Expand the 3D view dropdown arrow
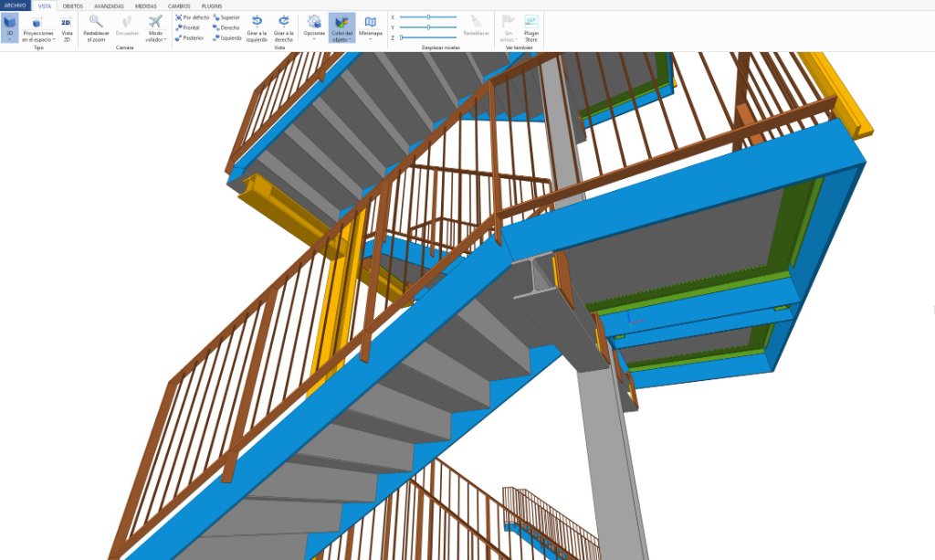The width and height of the screenshot is (935, 560). (x=9, y=39)
